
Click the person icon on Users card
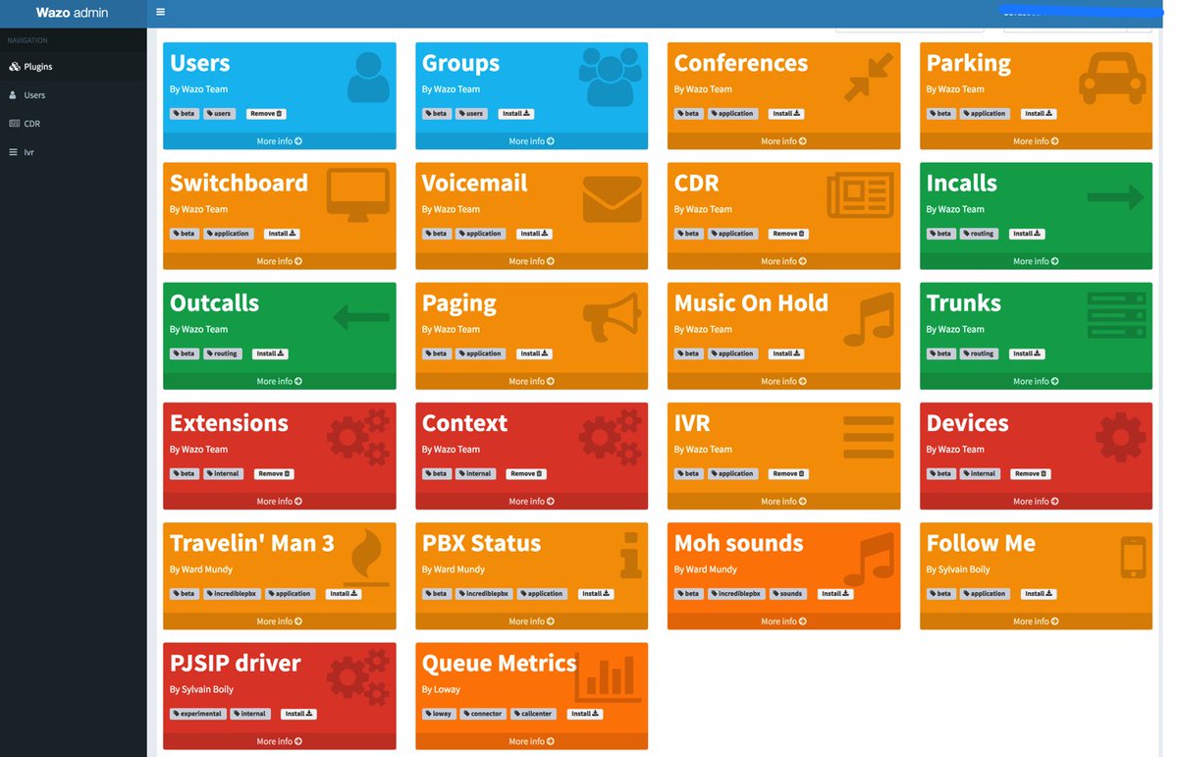click(368, 79)
